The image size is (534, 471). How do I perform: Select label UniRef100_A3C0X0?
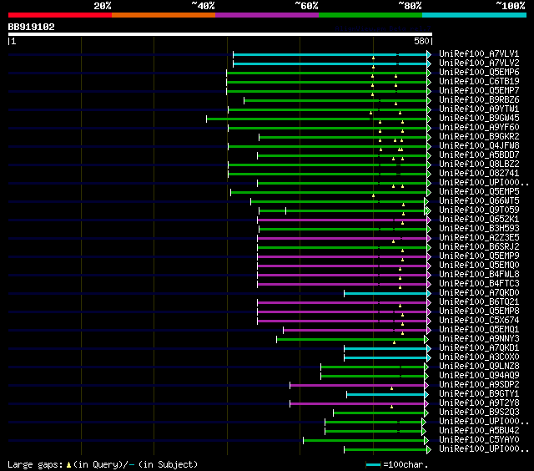coord(479,357)
